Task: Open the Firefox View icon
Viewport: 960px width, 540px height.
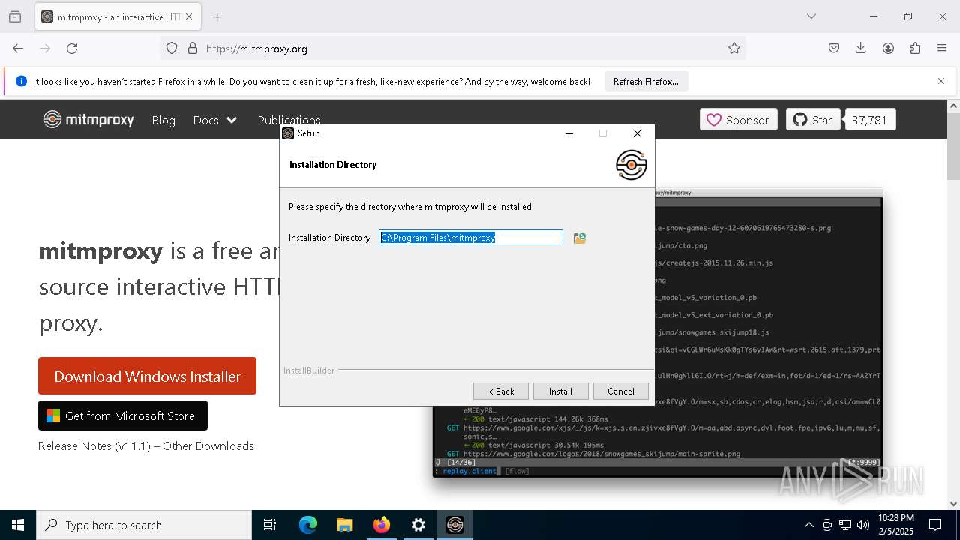Action: tap(15, 16)
